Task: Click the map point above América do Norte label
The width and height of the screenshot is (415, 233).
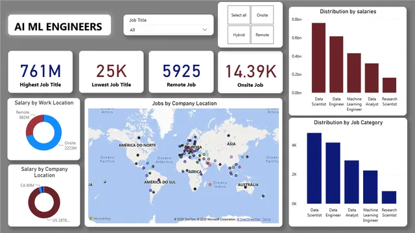Action: [139, 138]
